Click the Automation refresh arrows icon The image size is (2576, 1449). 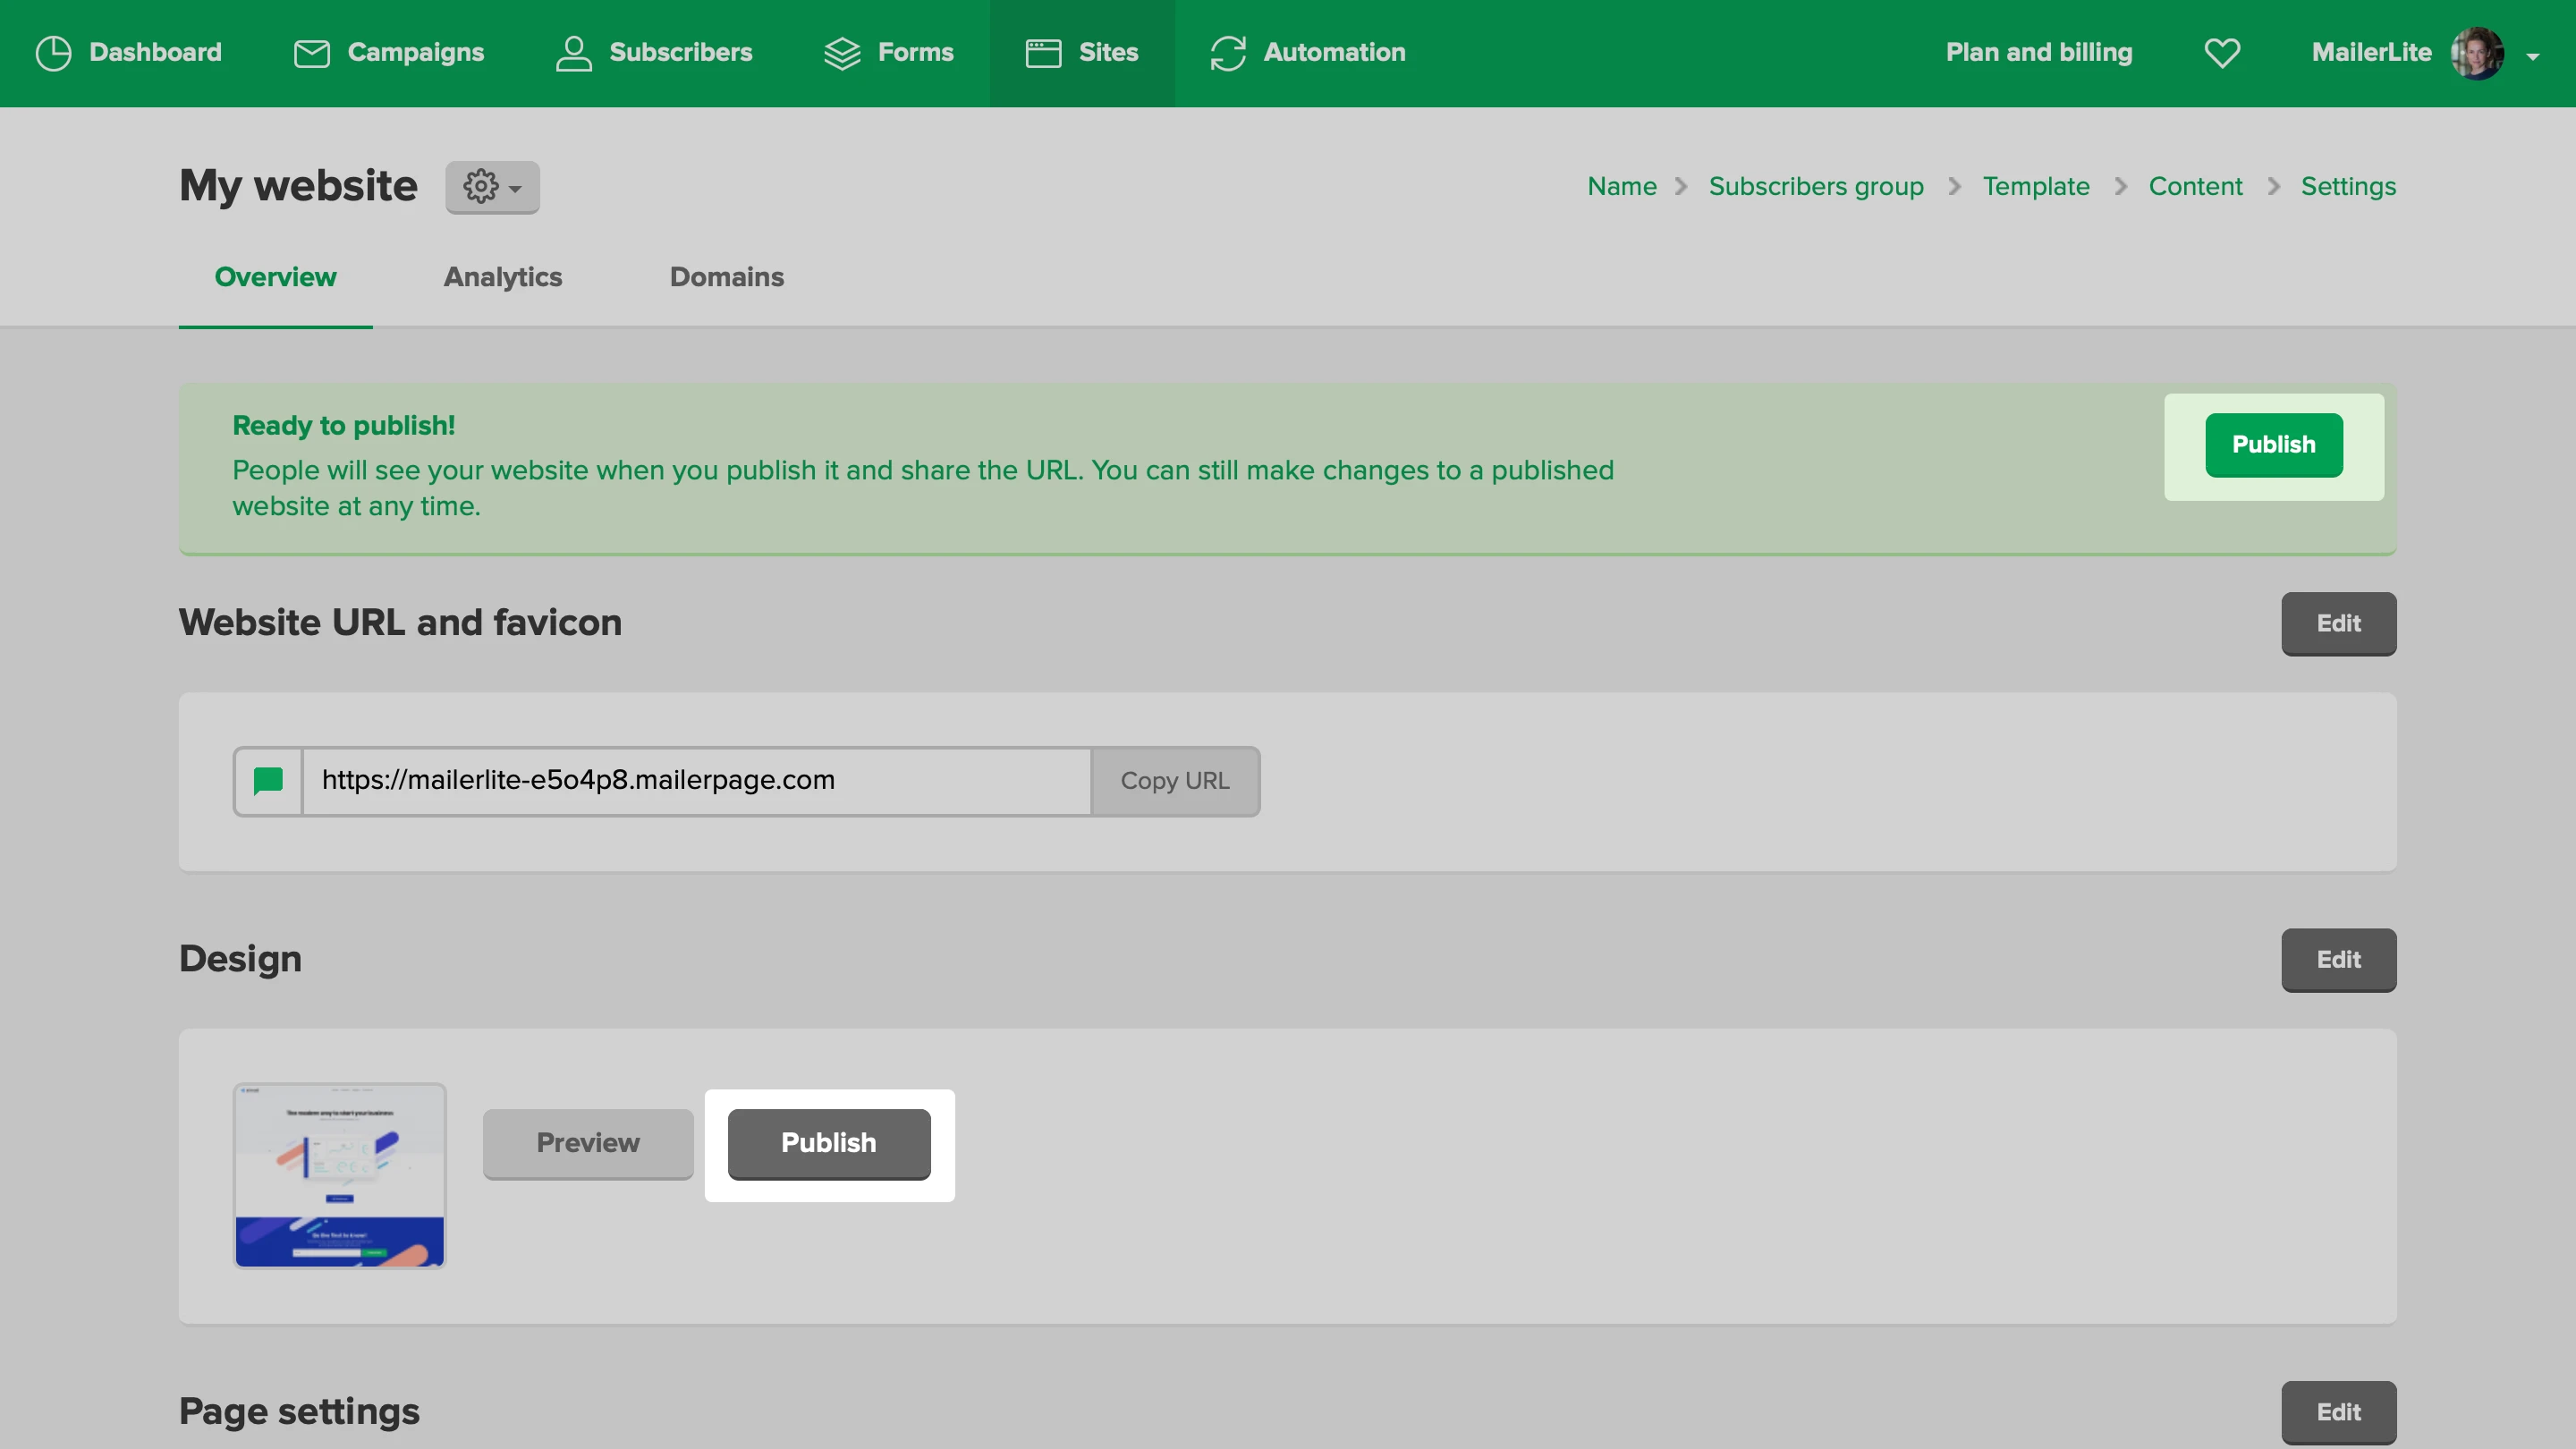pyautogui.click(x=1227, y=53)
